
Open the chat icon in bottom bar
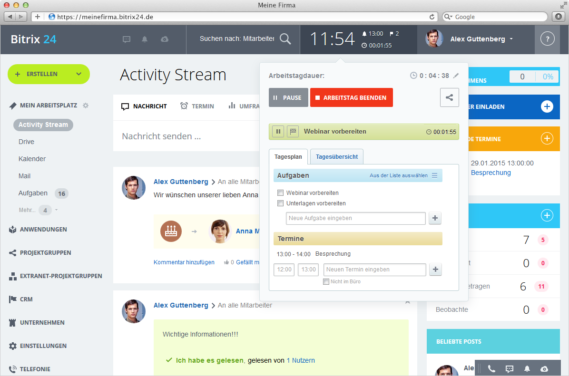pos(510,369)
